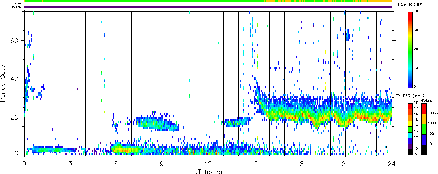
Task: Click the 'NOISE' legend title
Action: (426, 100)
